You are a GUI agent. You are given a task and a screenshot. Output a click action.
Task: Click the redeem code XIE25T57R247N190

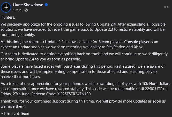74,94
